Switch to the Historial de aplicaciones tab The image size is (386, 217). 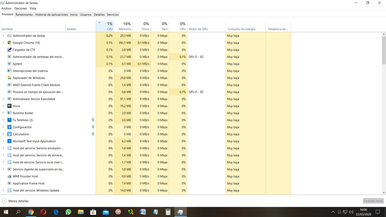click(x=52, y=14)
